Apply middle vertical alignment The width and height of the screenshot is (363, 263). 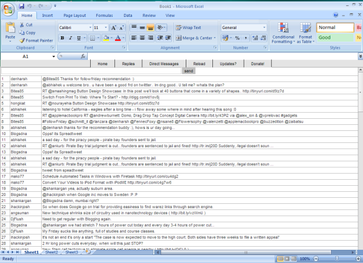tap(142, 28)
